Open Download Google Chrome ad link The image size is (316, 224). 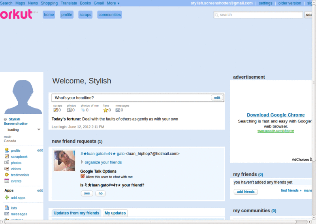[276, 115]
